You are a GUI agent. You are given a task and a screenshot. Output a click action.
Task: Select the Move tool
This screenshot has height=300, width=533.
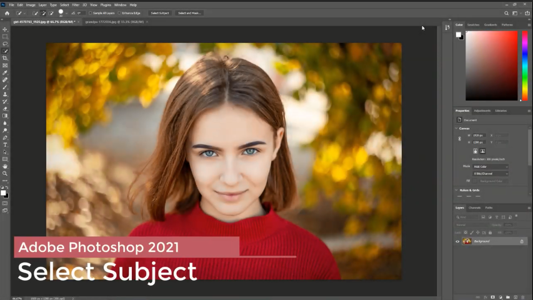[x=5, y=29]
